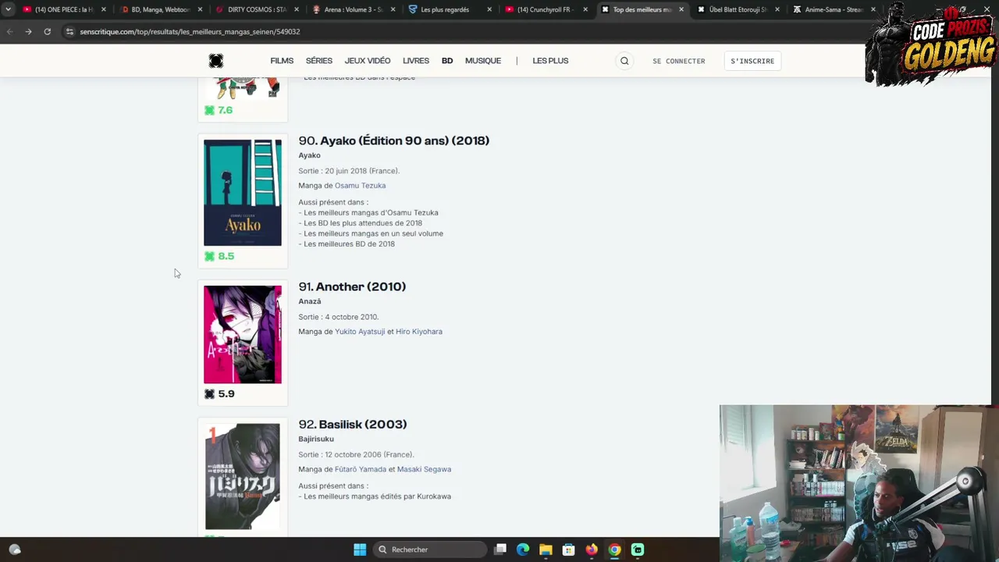The height and width of the screenshot is (562, 999).
Task: Open author link Osamu Tezuka
Action: click(x=360, y=186)
